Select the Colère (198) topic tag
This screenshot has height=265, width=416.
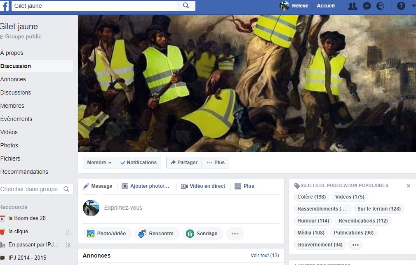311,197
